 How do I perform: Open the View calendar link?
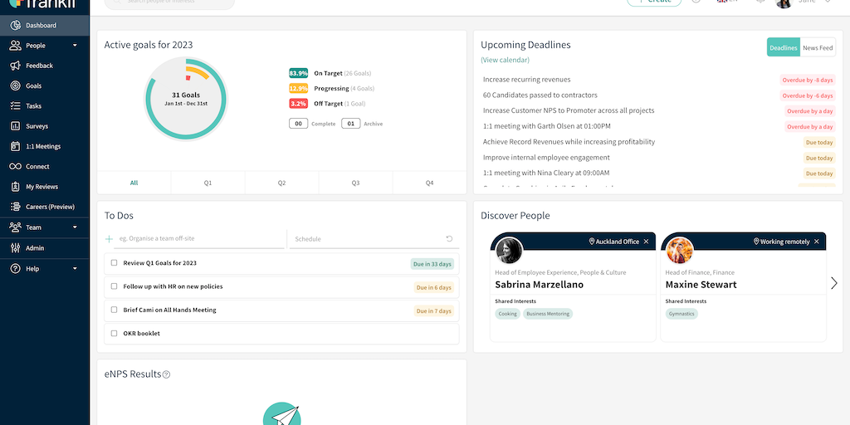click(505, 60)
